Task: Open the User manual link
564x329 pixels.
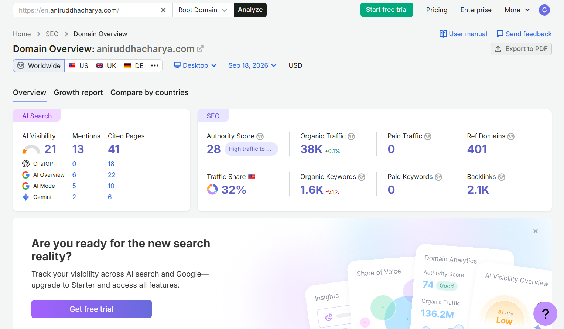Action: pyautogui.click(x=463, y=34)
